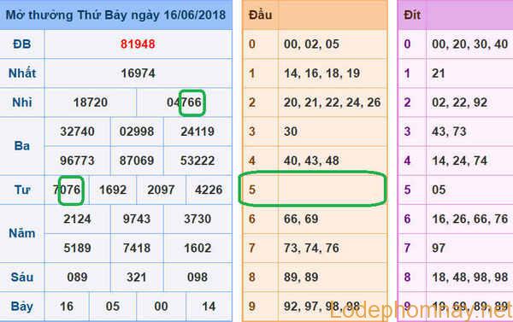Click the digit '5' label in Đầu table

tap(252, 190)
